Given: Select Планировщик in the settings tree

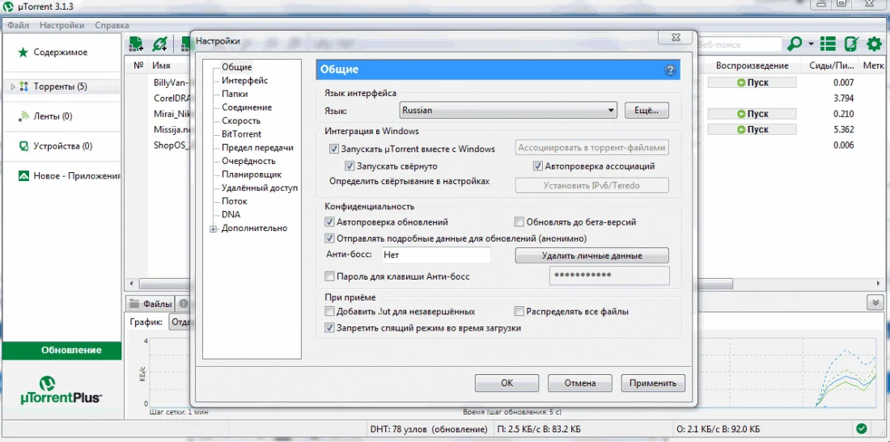Looking at the screenshot, I should click(x=252, y=175).
